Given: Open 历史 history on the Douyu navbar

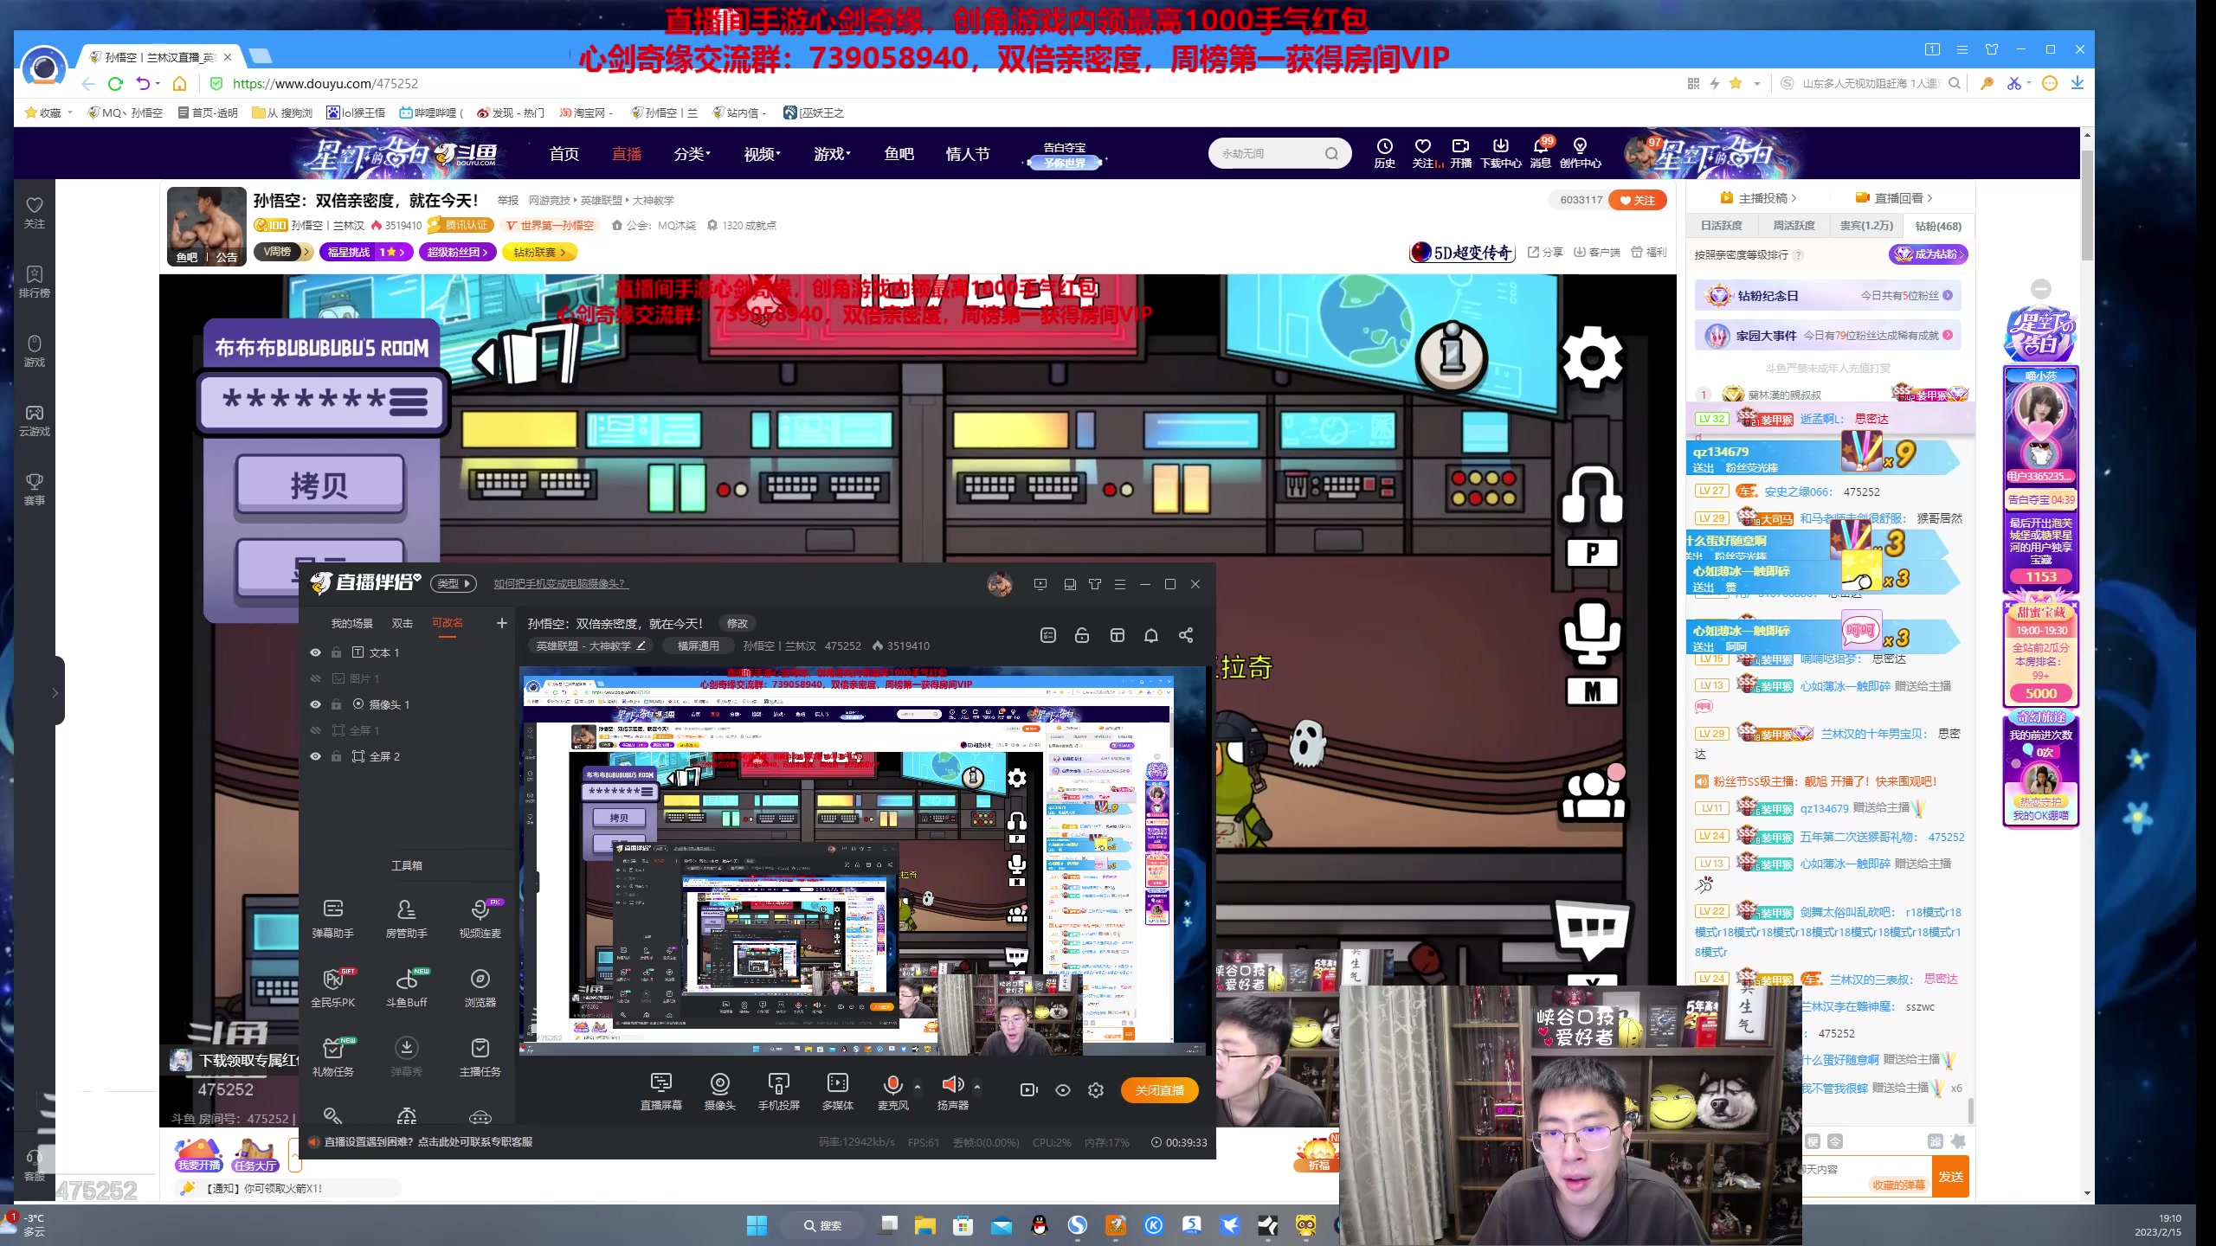Looking at the screenshot, I should point(1384,153).
